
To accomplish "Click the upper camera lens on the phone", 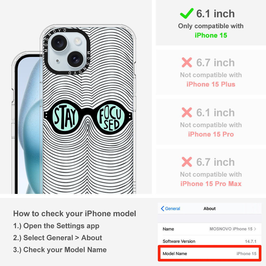I will click(x=59, y=43).
